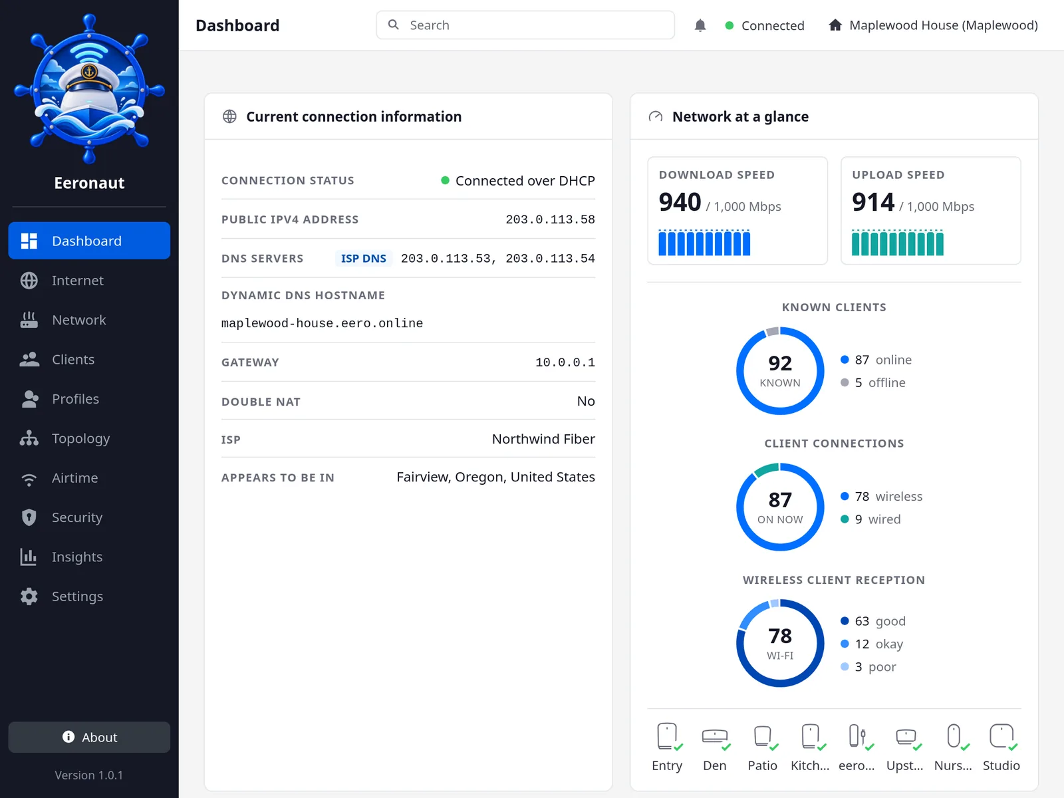
Task: Click the Upload Speed bar graph
Action: (898, 243)
